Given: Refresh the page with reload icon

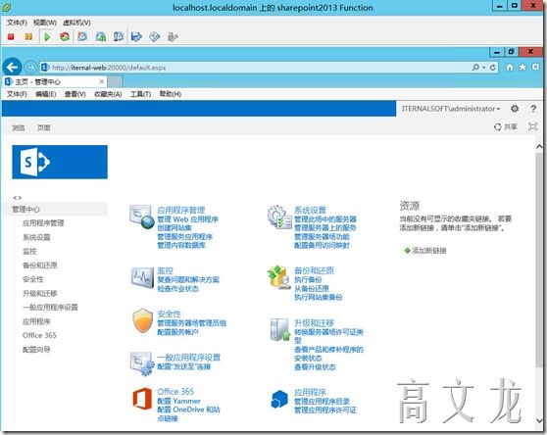Looking at the screenshot, I should click(x=492, y=68).
